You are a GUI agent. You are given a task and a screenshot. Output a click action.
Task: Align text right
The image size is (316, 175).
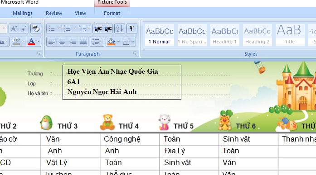[x=73, y=42]
